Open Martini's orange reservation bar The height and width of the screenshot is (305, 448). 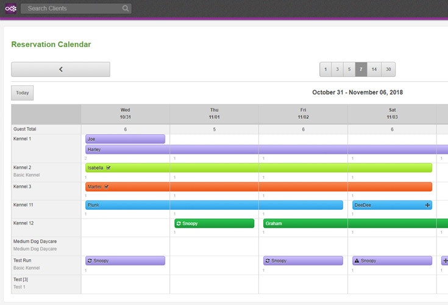point(258,187)
